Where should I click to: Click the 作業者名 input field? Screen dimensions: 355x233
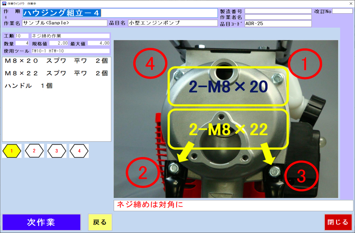[x=278, y=17]
